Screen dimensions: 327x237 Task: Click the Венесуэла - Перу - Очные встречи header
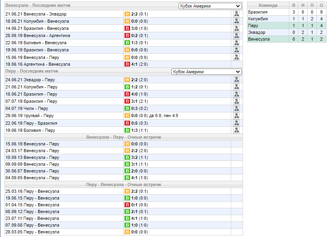click(123, 137)
